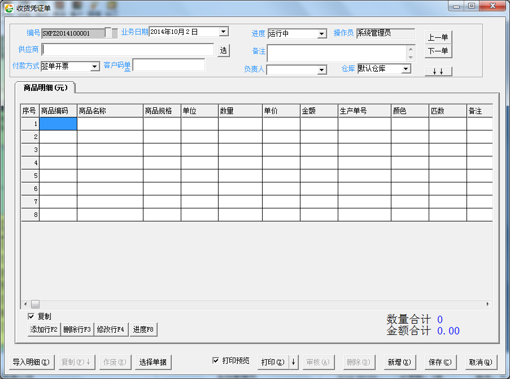Click 删除行F3 button
This screenshot has width=510, height=379.
(77, 329)
